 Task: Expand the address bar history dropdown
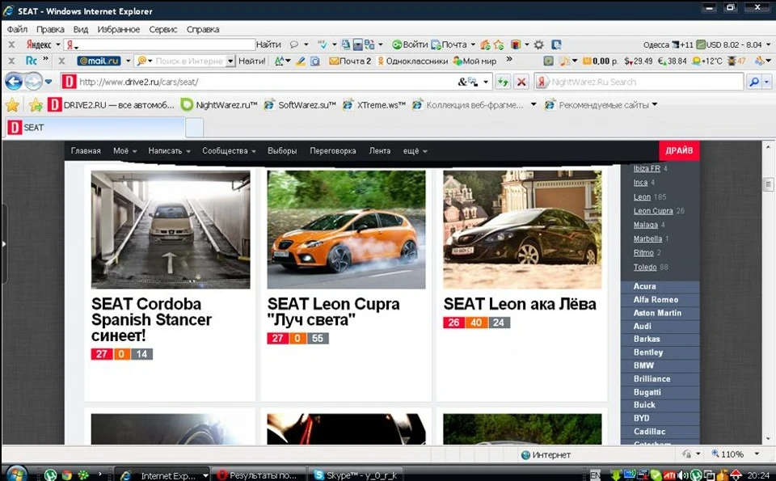(x=486, y=82)
